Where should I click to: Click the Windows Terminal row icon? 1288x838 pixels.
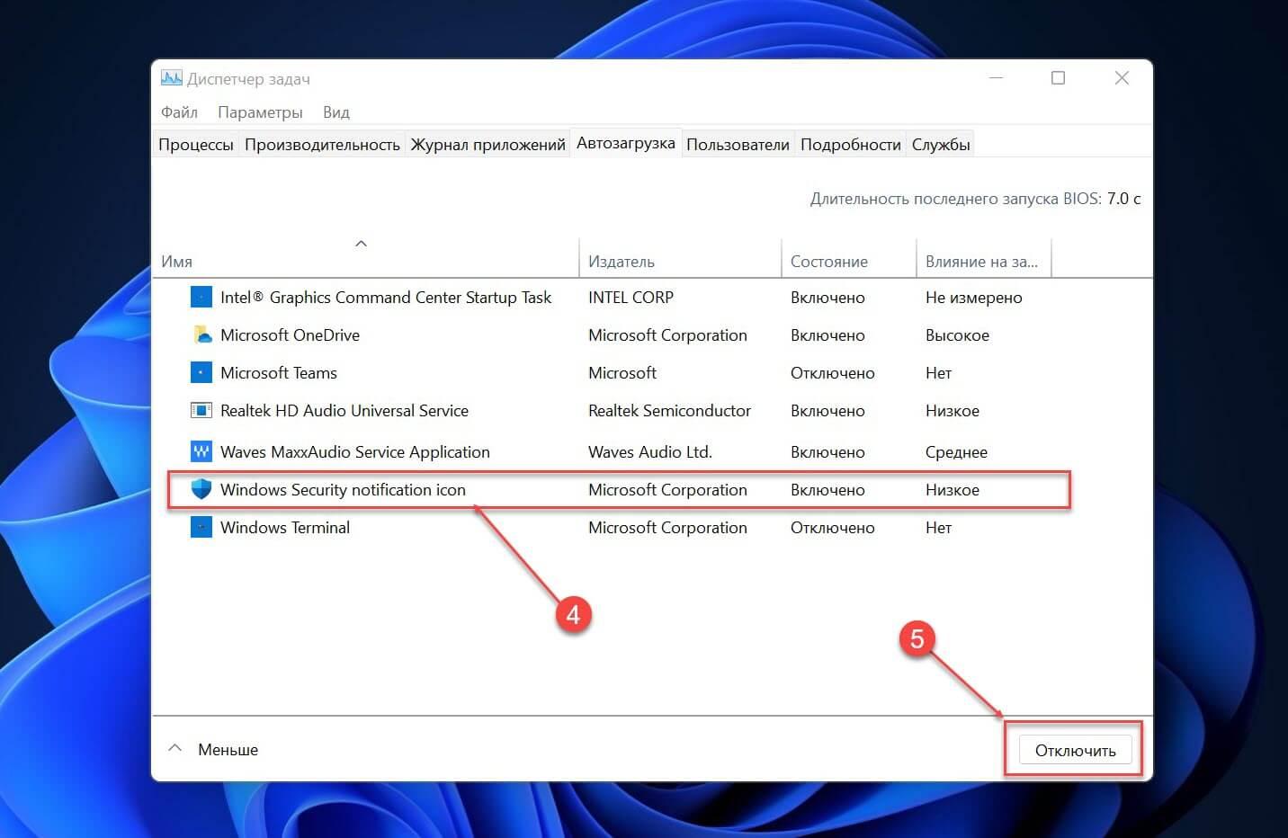tap(201, 527)
